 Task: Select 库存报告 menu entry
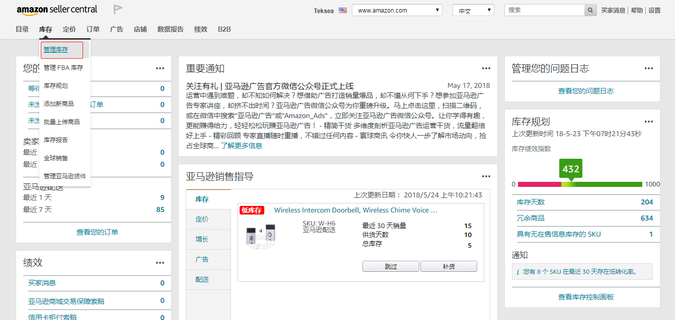click(x=56, y=140)
